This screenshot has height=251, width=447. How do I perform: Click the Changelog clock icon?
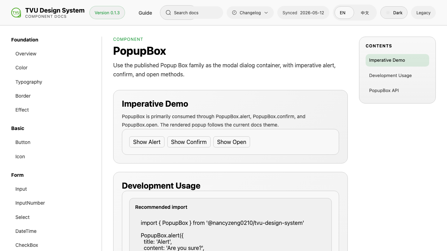click(x=234, y=13)
